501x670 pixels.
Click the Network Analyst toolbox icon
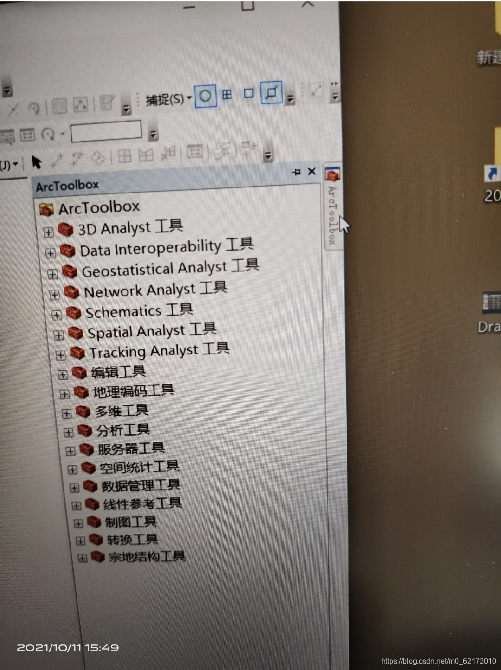click(x=71, y=292)
